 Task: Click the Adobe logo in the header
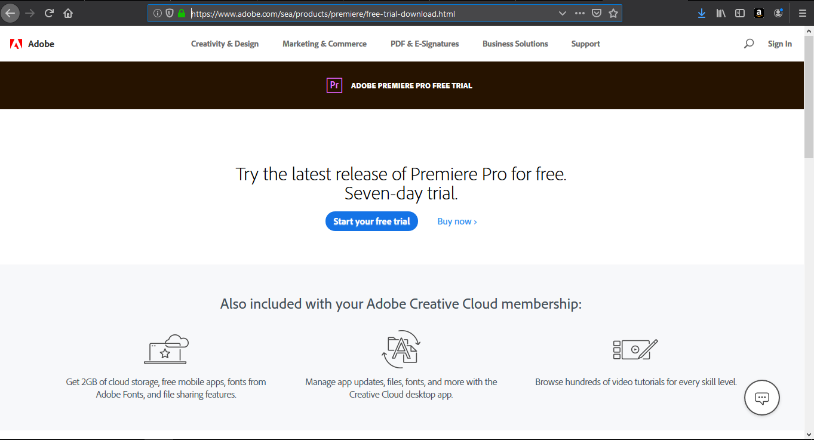point(32,44)
